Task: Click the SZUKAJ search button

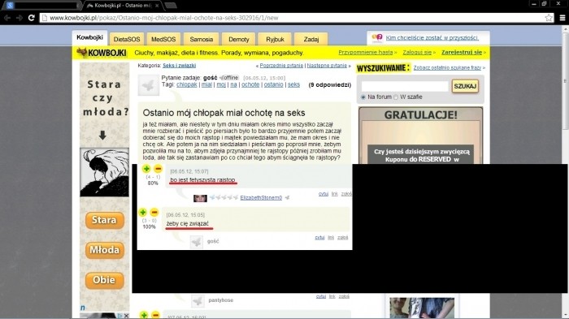Action: coord(465,86)
